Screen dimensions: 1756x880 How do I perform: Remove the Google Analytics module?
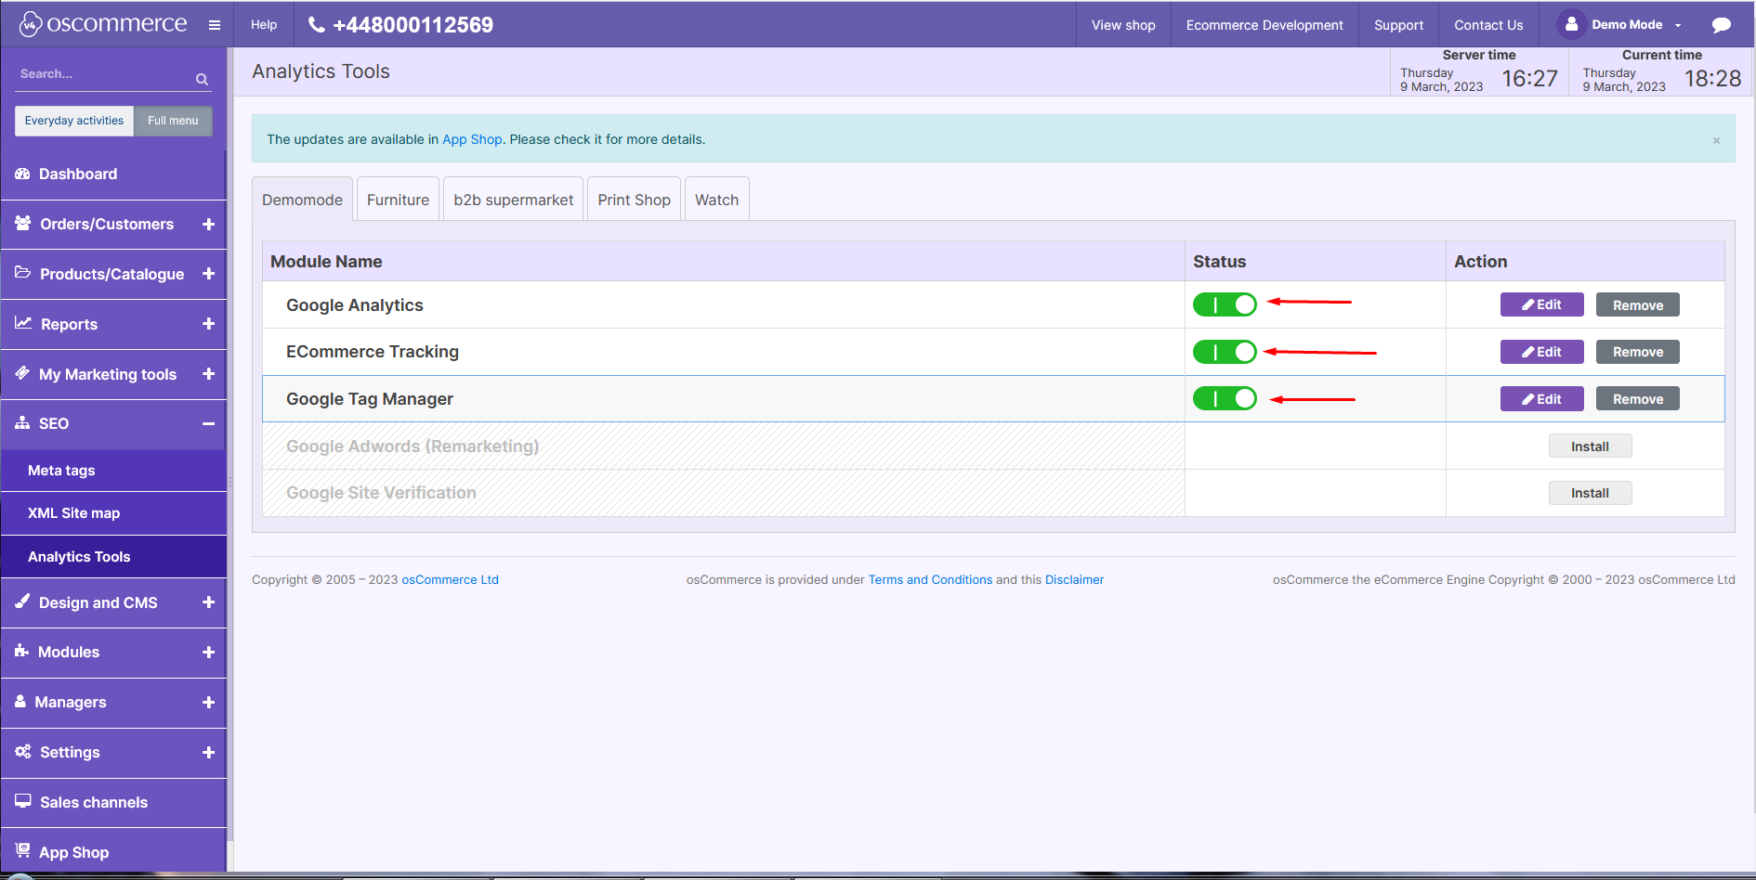(x=1637, y=304)
